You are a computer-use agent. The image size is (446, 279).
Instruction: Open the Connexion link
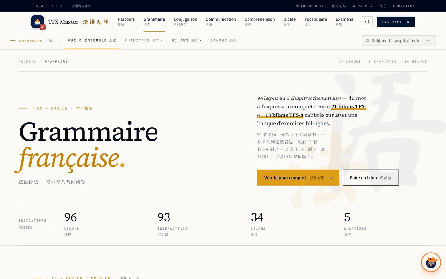404,6
